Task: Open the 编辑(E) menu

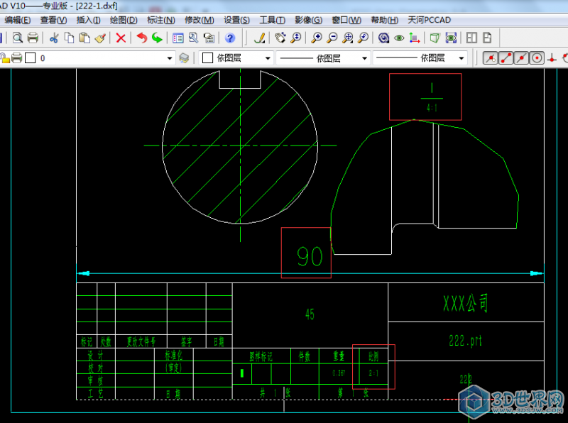Action: coord(17,20)
